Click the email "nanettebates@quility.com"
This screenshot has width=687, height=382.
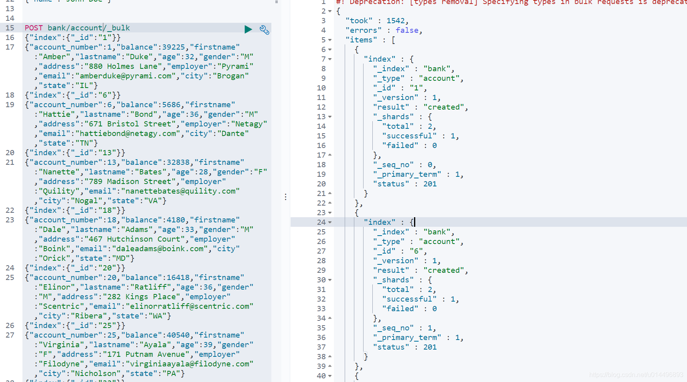point(180,191)
